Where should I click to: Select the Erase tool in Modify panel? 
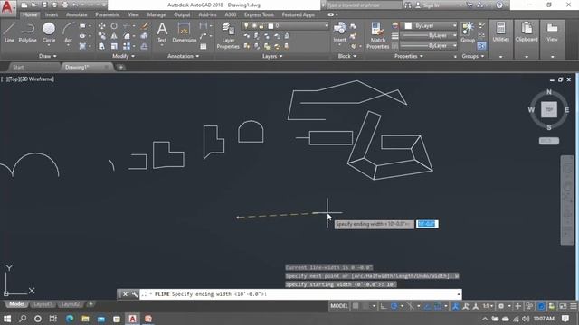(145, 26)
